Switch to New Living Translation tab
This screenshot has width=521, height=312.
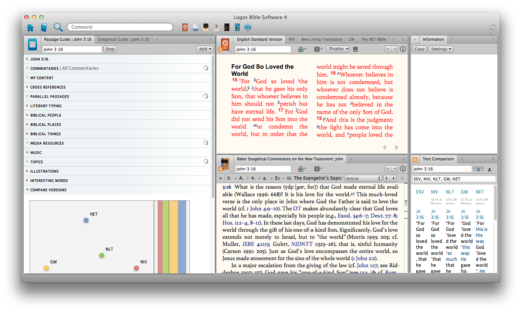322,39
